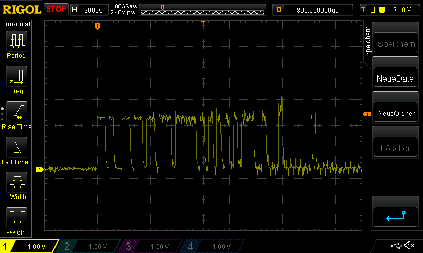The width and height of the screenshot is (423, 253).
Task: Click the muted sound speaker icon
Action: point(409,245)
